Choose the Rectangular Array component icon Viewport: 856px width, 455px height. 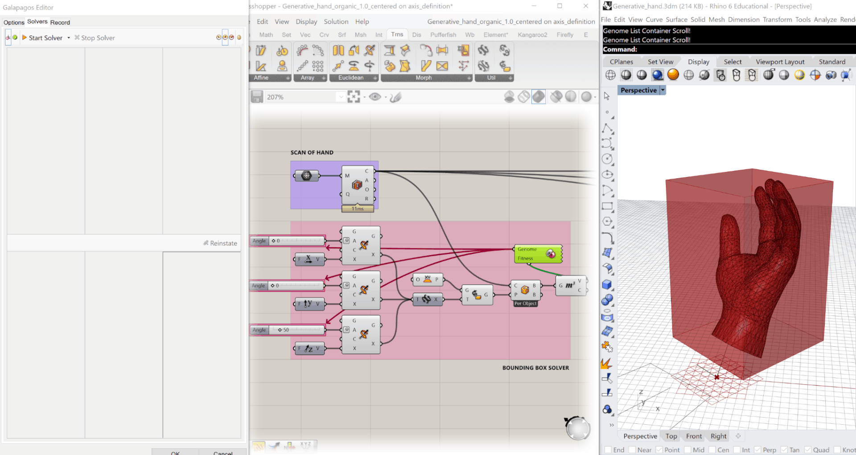pos(318,66)
